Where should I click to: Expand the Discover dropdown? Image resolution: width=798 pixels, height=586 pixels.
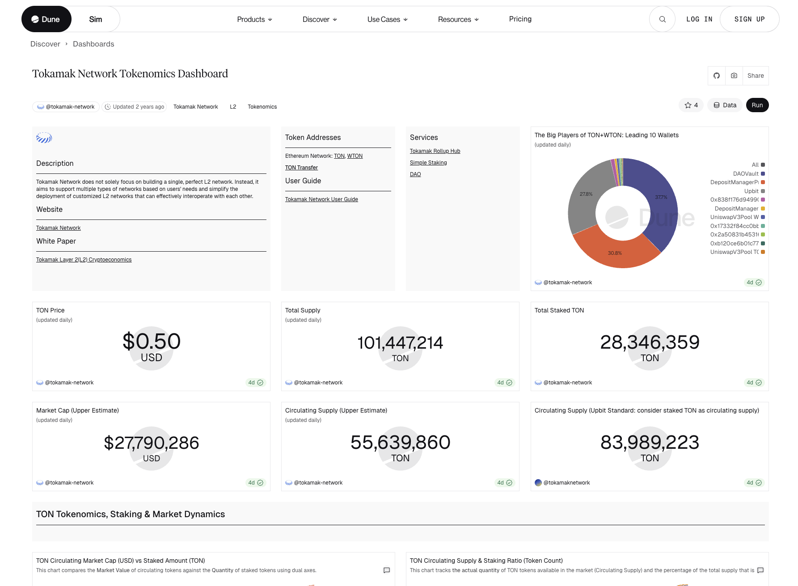tap(320, 19)
